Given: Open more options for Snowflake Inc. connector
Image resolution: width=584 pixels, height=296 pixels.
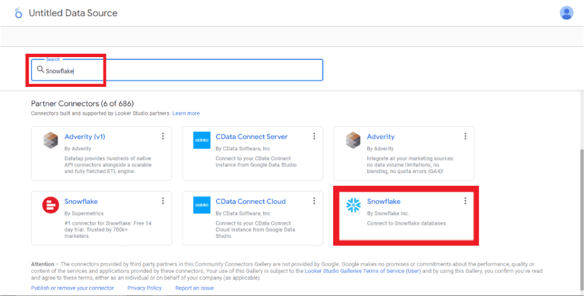Looking at the screenshot, I should [465, 201].
